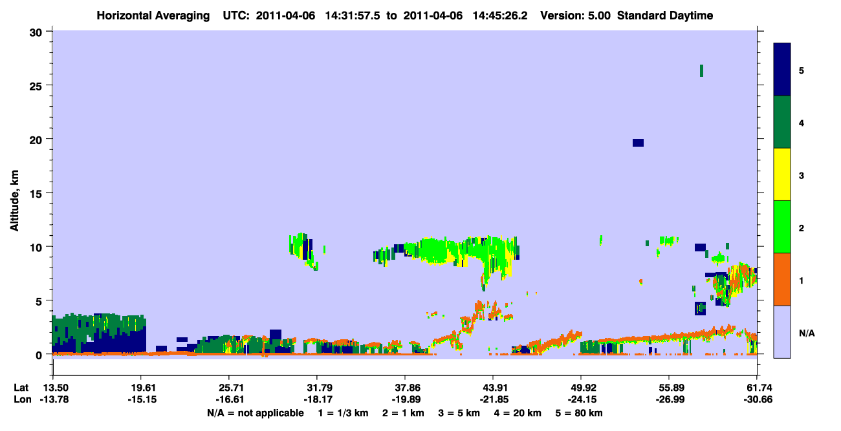Viewport: 841px width, 431px height.
Task: Click the legend text '5 = 80 km'
Action: click(580, 413)
